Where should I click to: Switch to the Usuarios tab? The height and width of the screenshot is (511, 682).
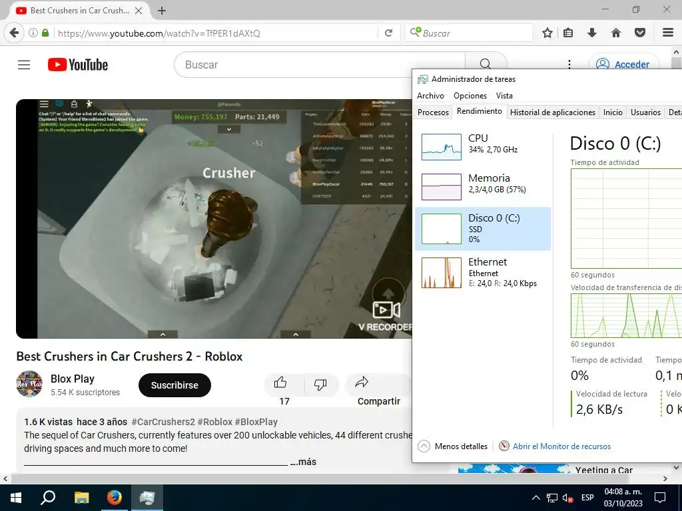point(645,112)
